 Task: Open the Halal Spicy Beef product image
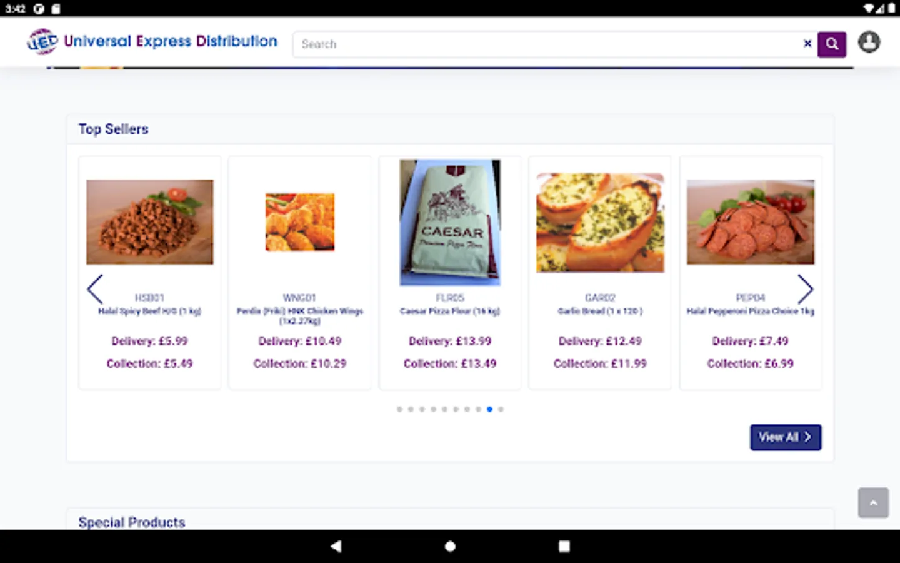[150, 222]
